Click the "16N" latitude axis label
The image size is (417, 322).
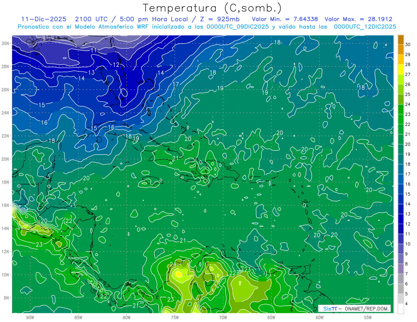click(x=6, y=205)
